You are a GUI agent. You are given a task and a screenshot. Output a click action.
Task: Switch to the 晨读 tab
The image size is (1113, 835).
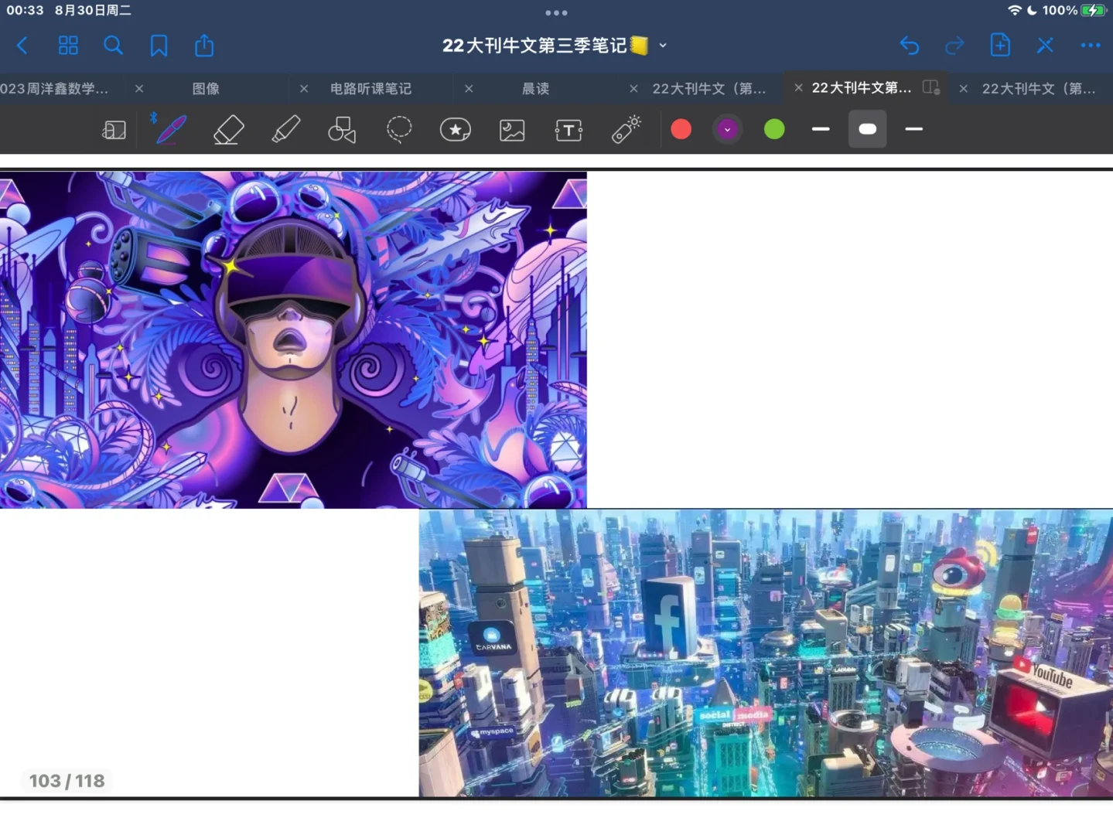535,89
